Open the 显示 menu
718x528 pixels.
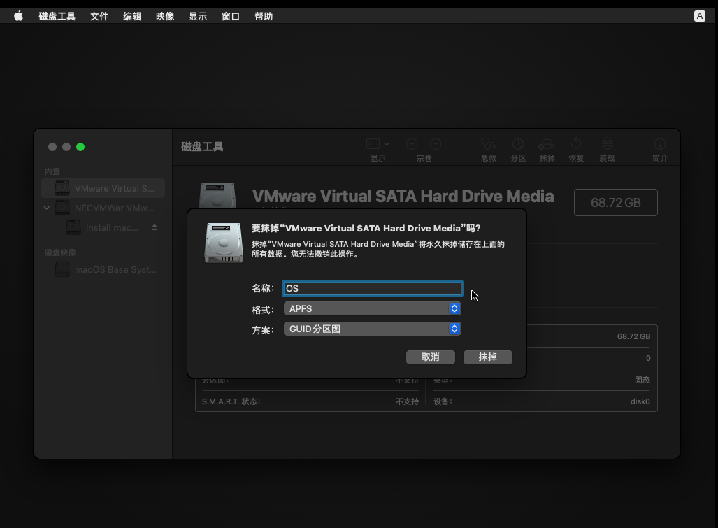coord(198,17)
